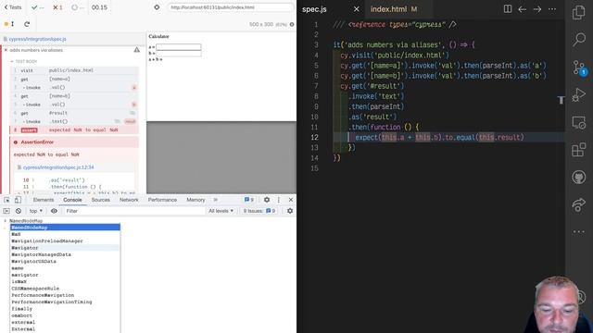Open the VS Code Search view
The height and width of the screenshot is (333, 593).
coord(578,39)
